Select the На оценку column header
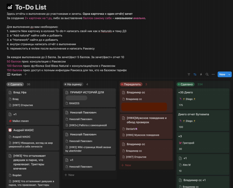Viewport: 233px width, 188px height. [74, 84]
